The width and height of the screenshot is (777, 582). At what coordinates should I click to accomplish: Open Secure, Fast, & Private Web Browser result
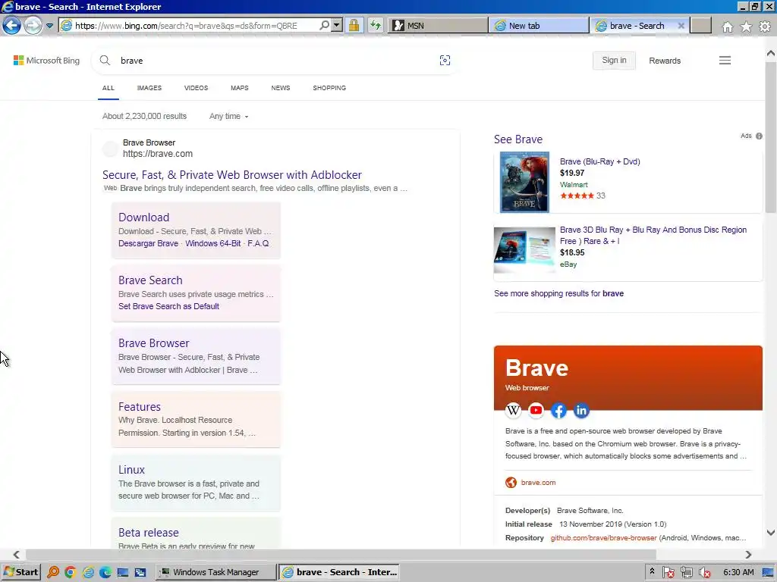pos(232,175)
